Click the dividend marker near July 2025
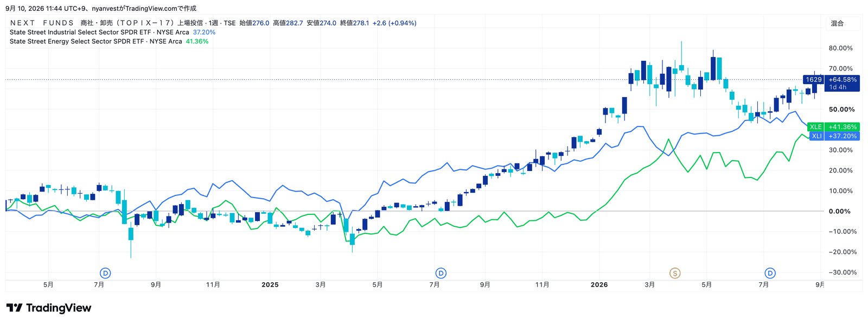 [x=441, y=273]
